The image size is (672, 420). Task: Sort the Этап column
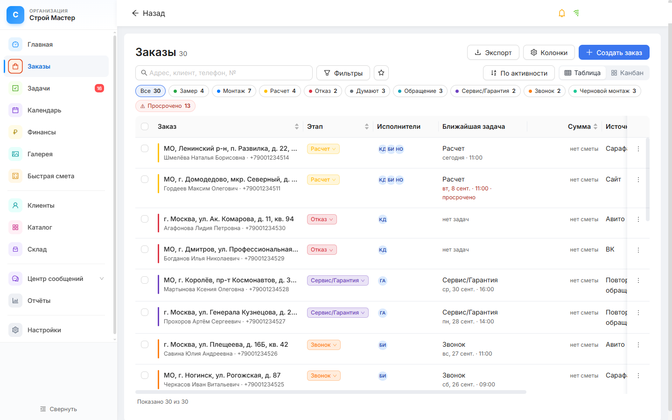pos(367,126)
